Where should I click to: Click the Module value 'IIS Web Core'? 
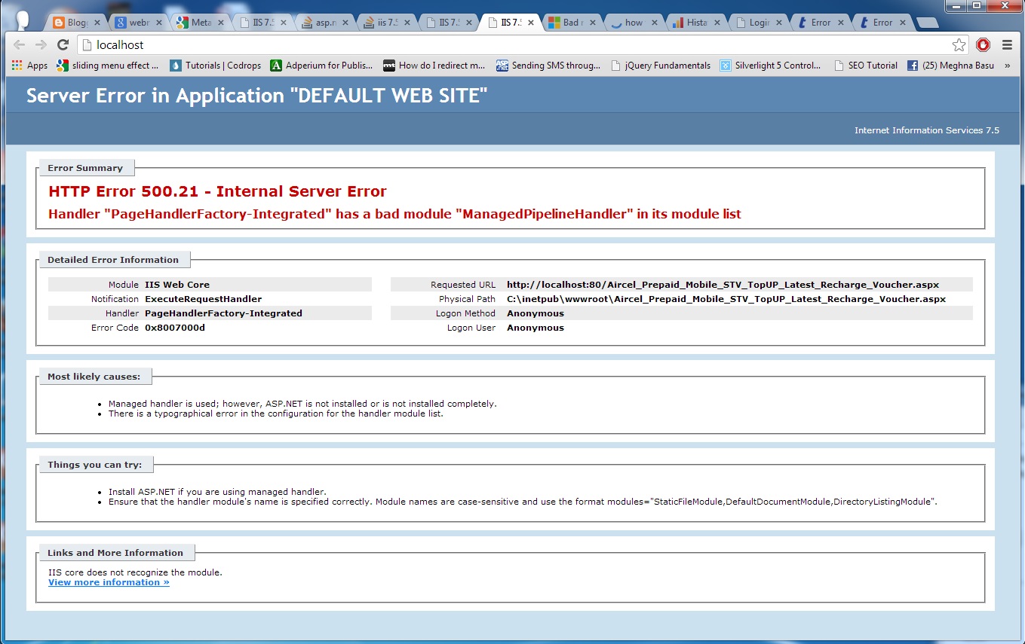pos(177,285)
